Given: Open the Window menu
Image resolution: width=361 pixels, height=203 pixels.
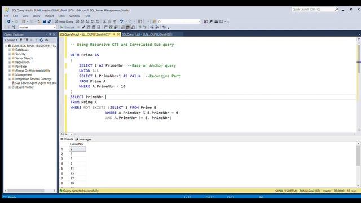Looking at the screenshot, I should pos(74,16).
